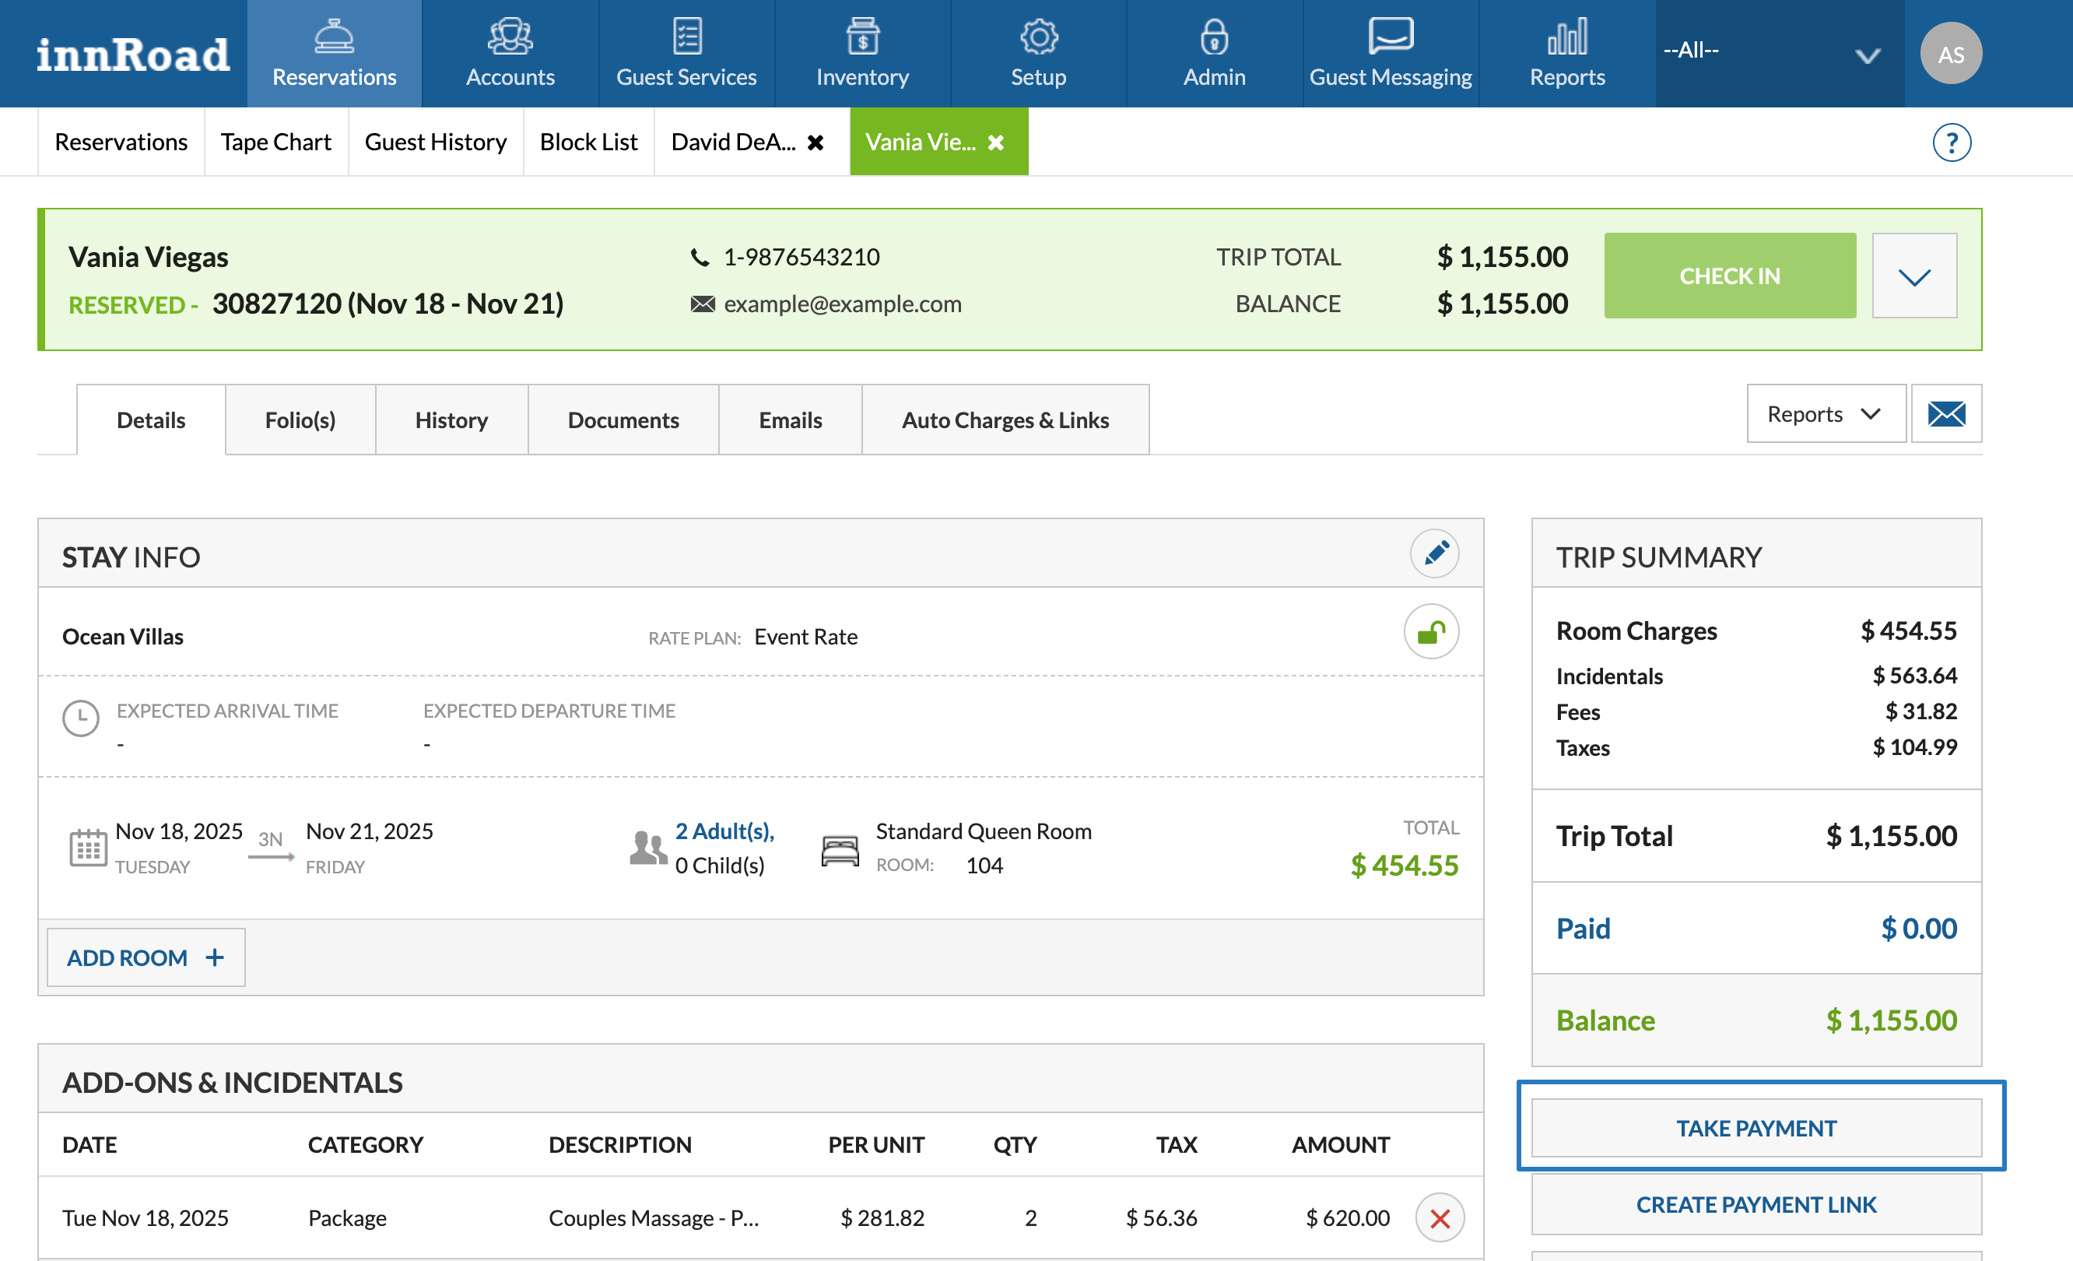The width and height of the screenshot is (2073, 1261).
Task: Close the Vania Viegas reservation tab
Action: pyautogui.click(x=996, y=142)
